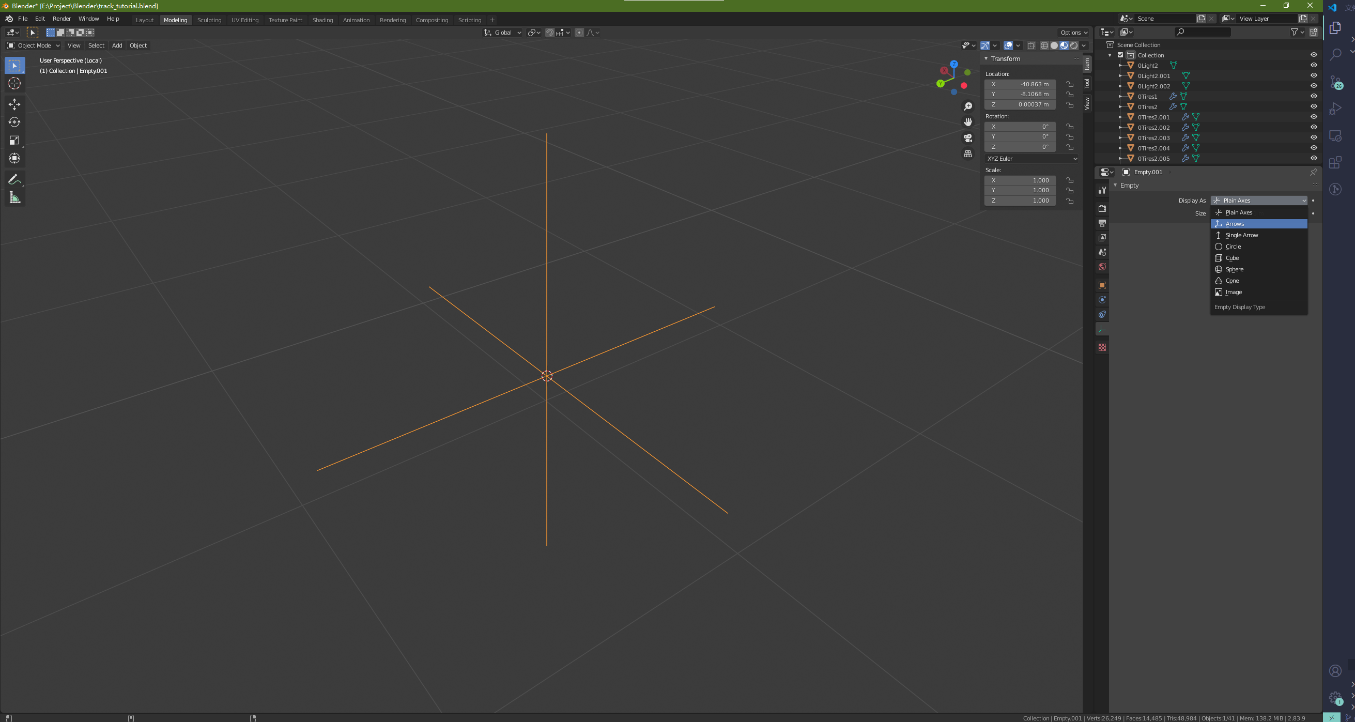Image resolution: width=1355 pixels, height=722 pixels.
Task: Toggle camera view in viewport
Action: coord(967,138)
